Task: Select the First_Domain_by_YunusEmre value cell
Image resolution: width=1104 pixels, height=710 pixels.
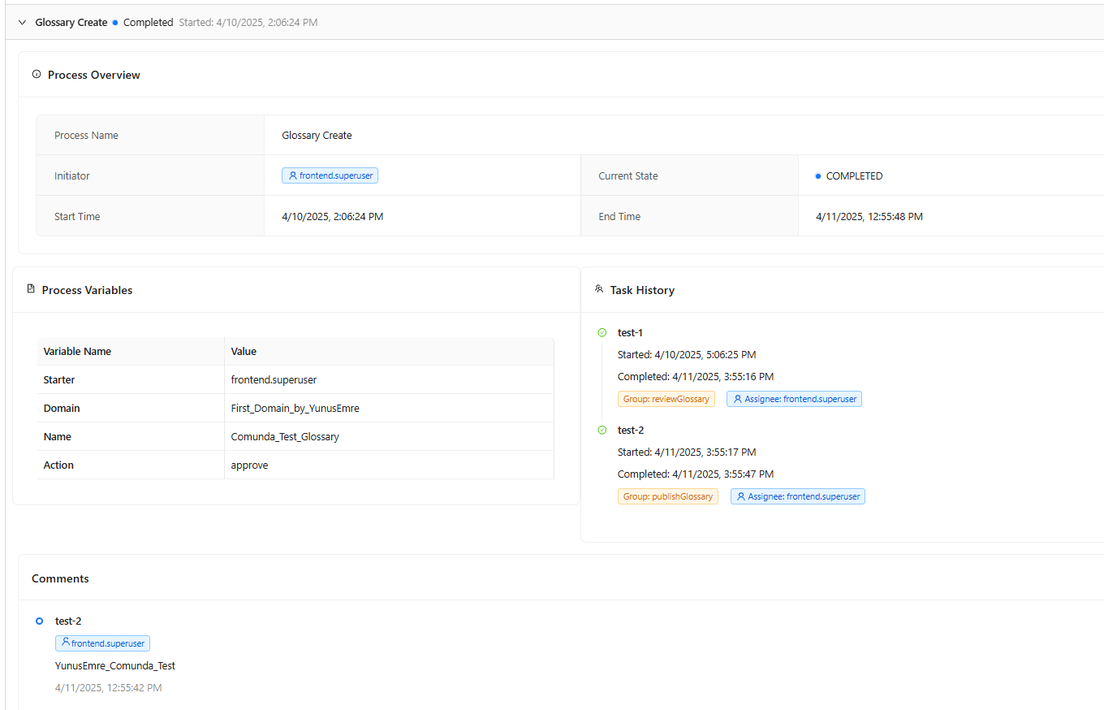Action: pyautogui.click(x=295, y=409)
